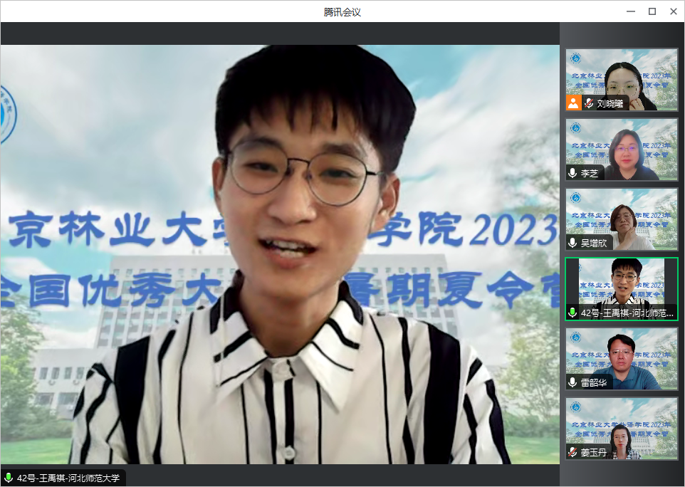Click the microphone icon beside 雷韶华

pos(572,382)
